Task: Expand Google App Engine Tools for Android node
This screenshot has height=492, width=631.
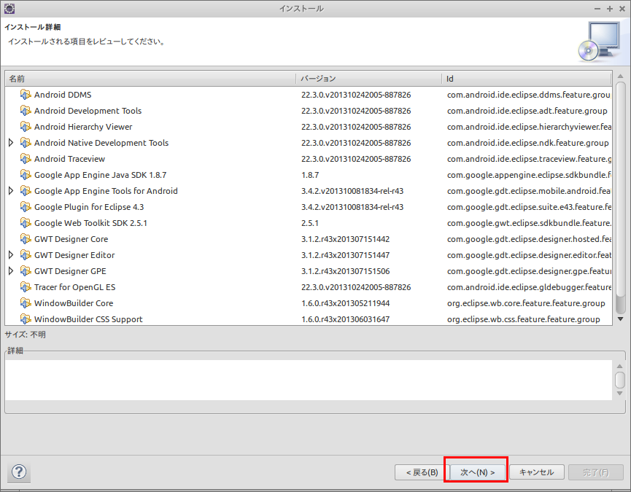Action: 11,191
